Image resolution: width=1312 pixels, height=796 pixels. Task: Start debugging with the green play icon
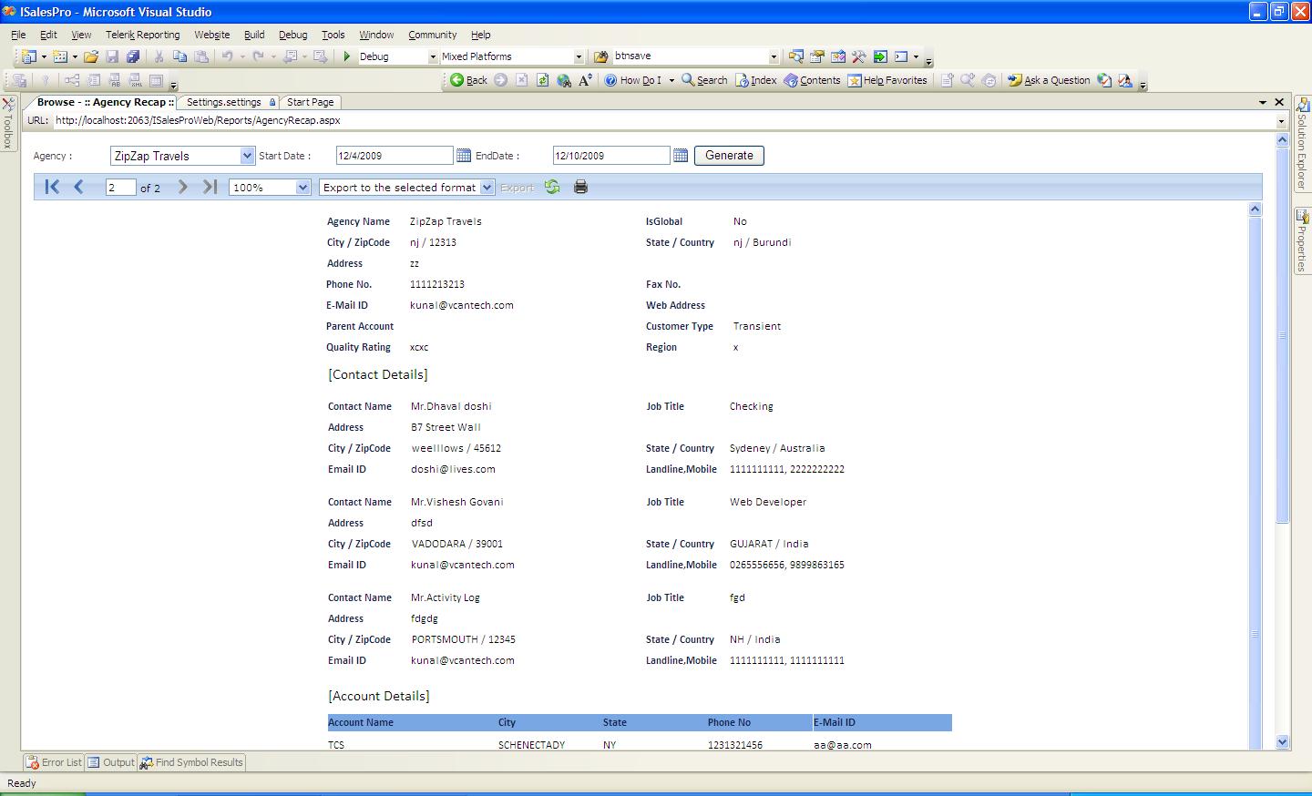(347, 56)
